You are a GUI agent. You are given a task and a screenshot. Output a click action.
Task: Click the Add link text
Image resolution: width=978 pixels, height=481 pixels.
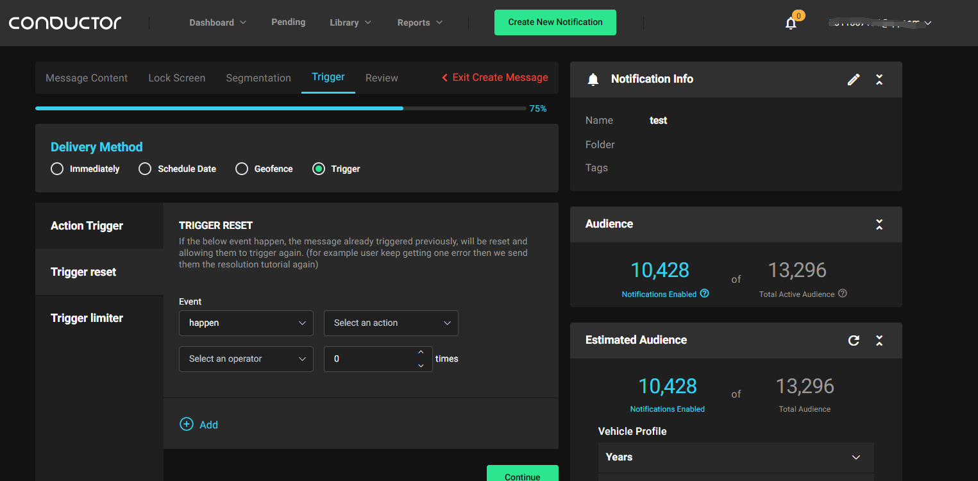tap(209, 425)
